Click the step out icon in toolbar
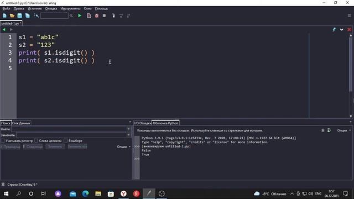 (x=128, y=15)
